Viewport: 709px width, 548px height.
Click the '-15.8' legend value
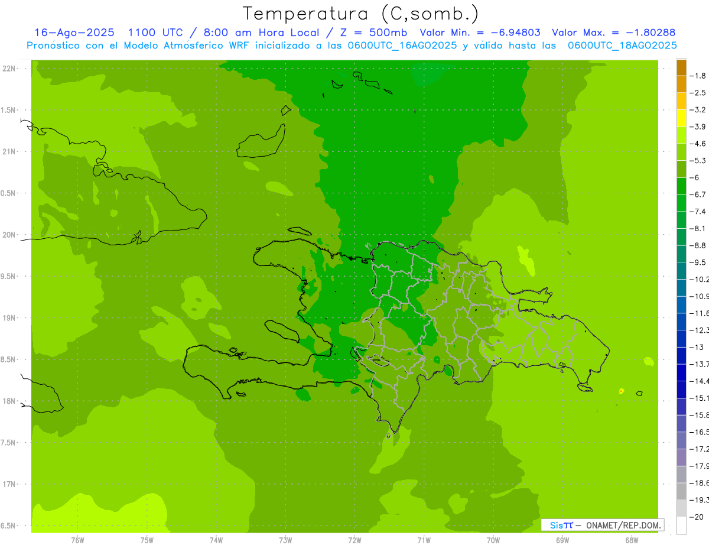[699, 415]
